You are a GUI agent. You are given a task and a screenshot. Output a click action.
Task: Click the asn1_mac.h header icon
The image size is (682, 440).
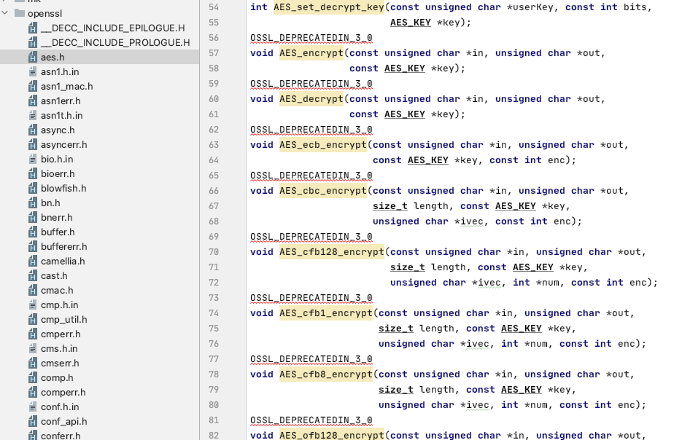[33, 87]
